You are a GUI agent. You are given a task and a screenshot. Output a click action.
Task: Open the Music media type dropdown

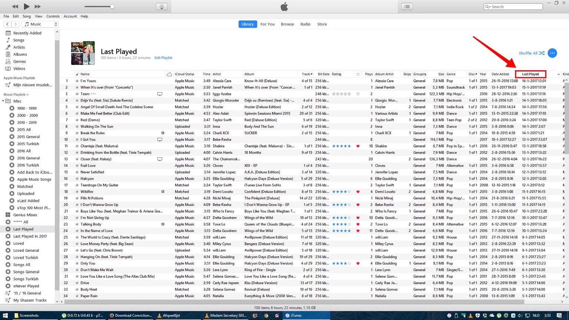pyautogui.click(x=40, y=24)
